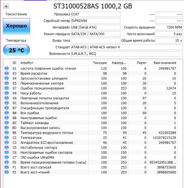Click the empty Буква тома field
Image resolution: width=184 pixels, height=188 pixels.
point(96,40)
